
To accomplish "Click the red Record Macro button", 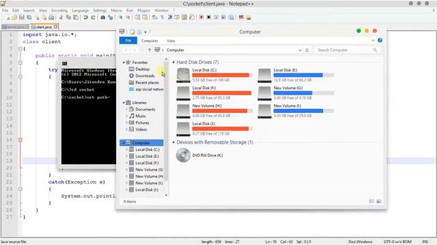I will click(201, 18).
